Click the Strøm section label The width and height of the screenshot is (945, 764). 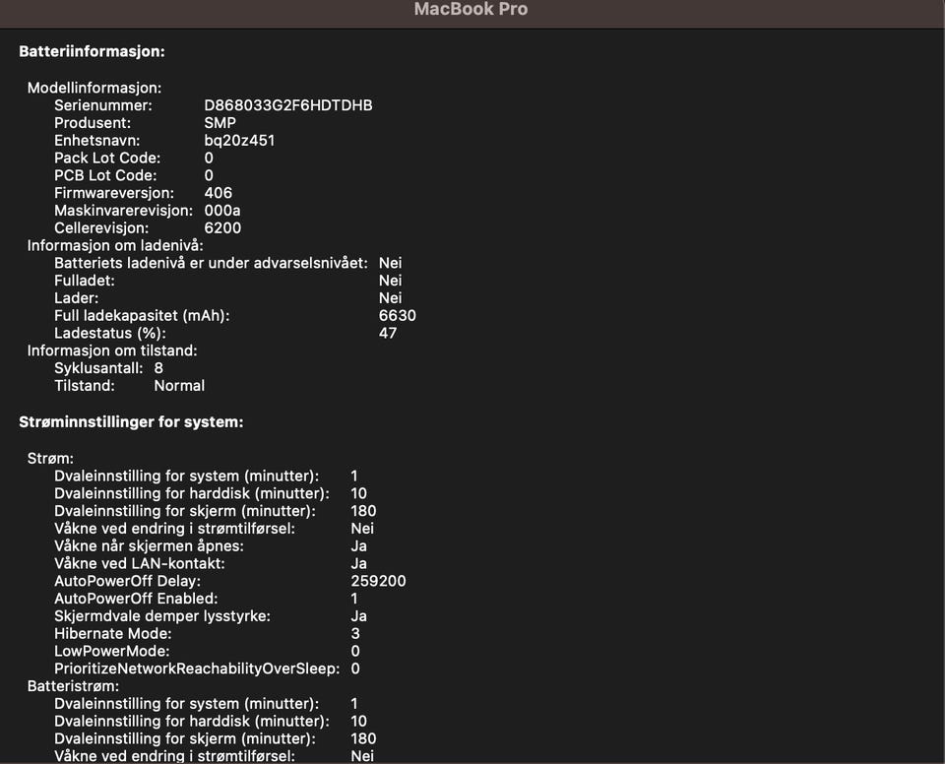coord(50,458)
